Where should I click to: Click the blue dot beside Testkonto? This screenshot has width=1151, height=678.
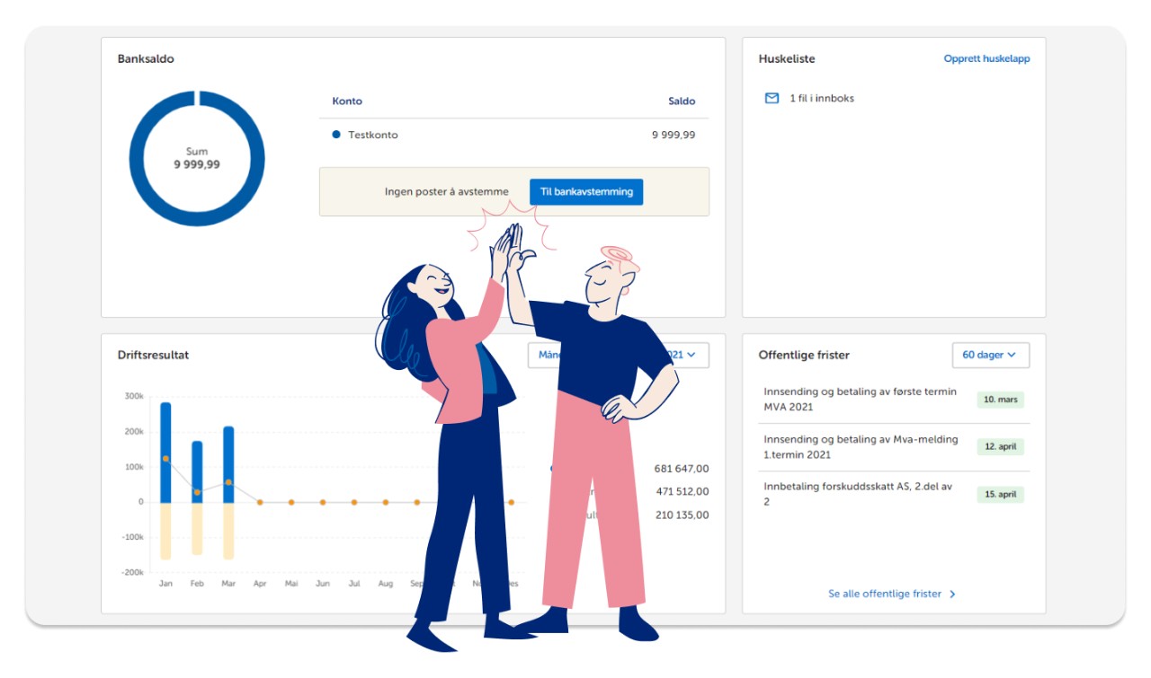[x=336, y=135]
